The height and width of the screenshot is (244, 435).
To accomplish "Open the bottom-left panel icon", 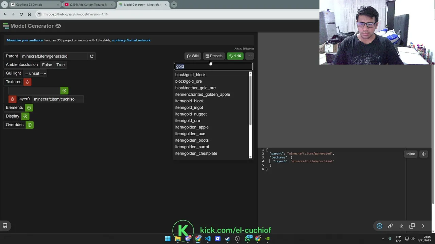I will click(5, 226).
